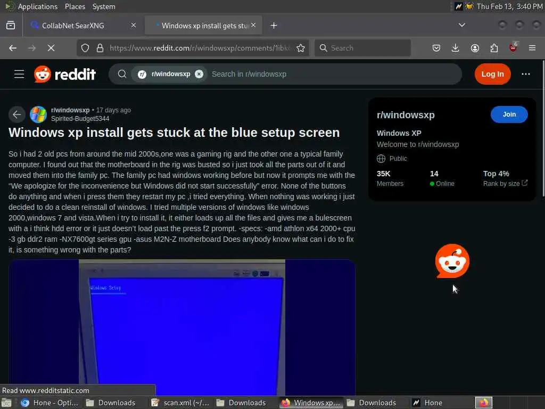Open Firefox recent browsing tabs view icon

click(x=11, y=26)
